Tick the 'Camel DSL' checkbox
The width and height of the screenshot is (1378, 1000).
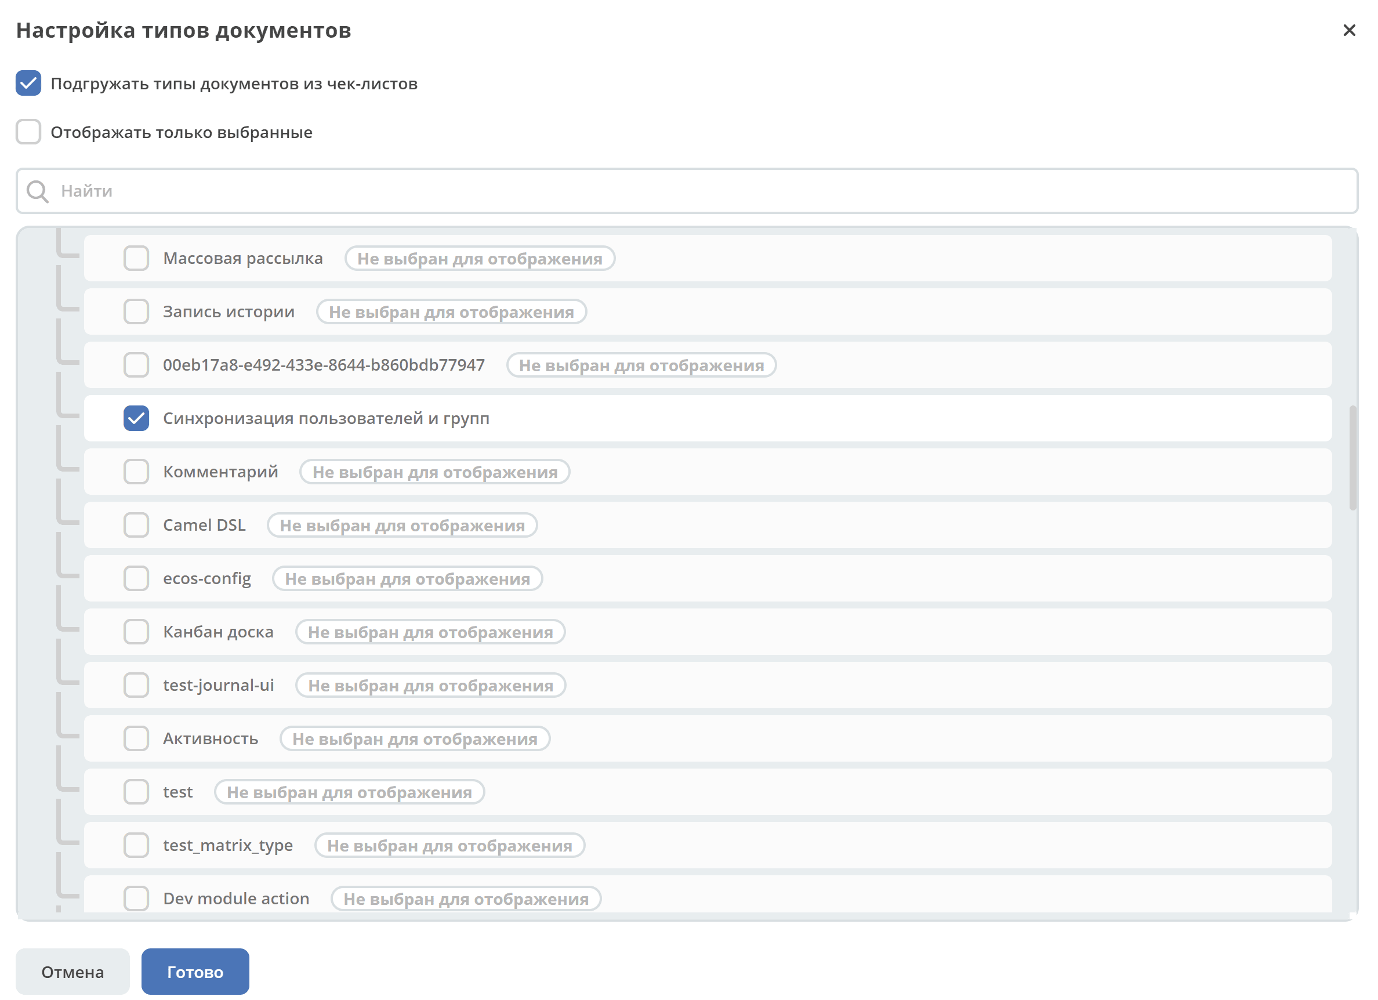[136, 525]
